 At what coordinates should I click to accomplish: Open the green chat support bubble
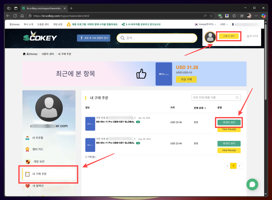pos(252,184)
